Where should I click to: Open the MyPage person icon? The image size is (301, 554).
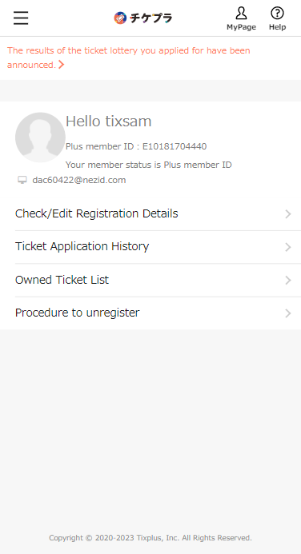[241, 14]
